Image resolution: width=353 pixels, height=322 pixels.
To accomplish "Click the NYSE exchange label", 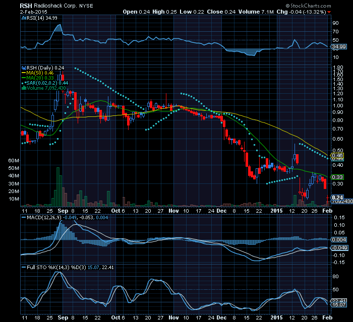I will click(86, 6).
